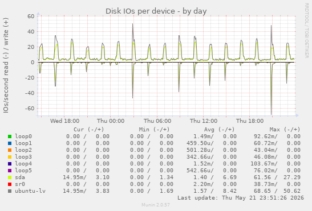Screen dimensions: 312x211
Task: Click the y-axis label 'IOs/second read (-) / write (+)'
Action: click(6, 65)
